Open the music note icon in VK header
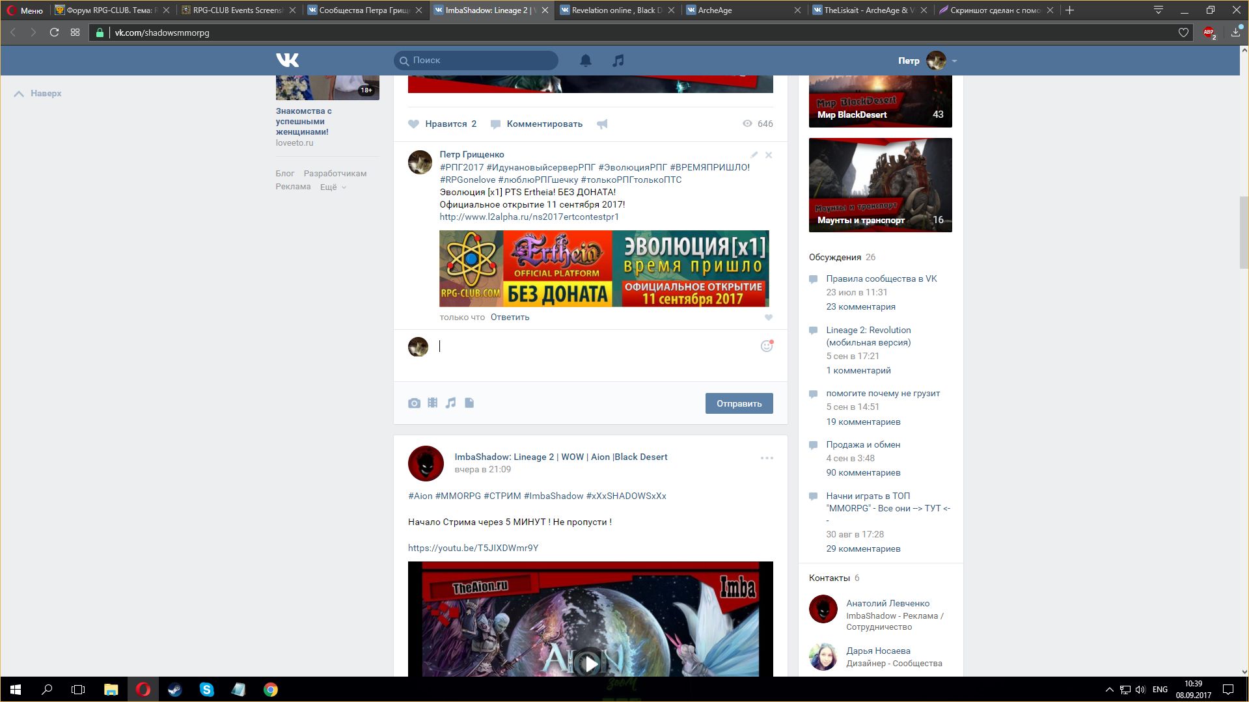 click(x=618, y=61)
